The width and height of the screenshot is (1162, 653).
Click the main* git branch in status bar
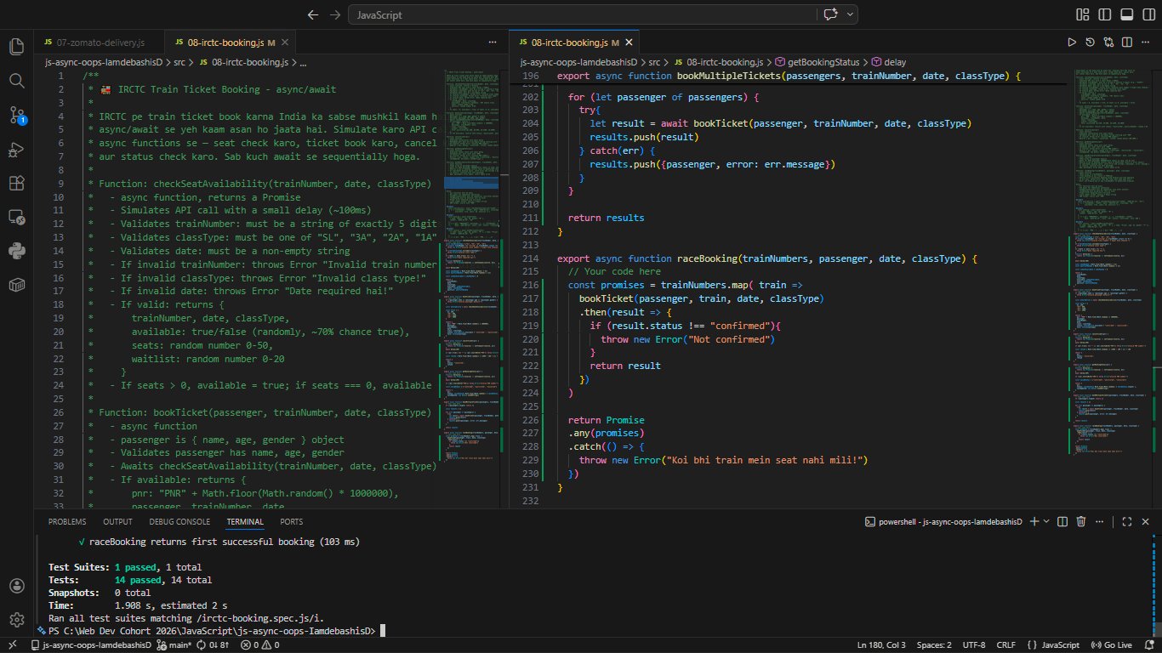pyautogui.click(x=175, y=645)
